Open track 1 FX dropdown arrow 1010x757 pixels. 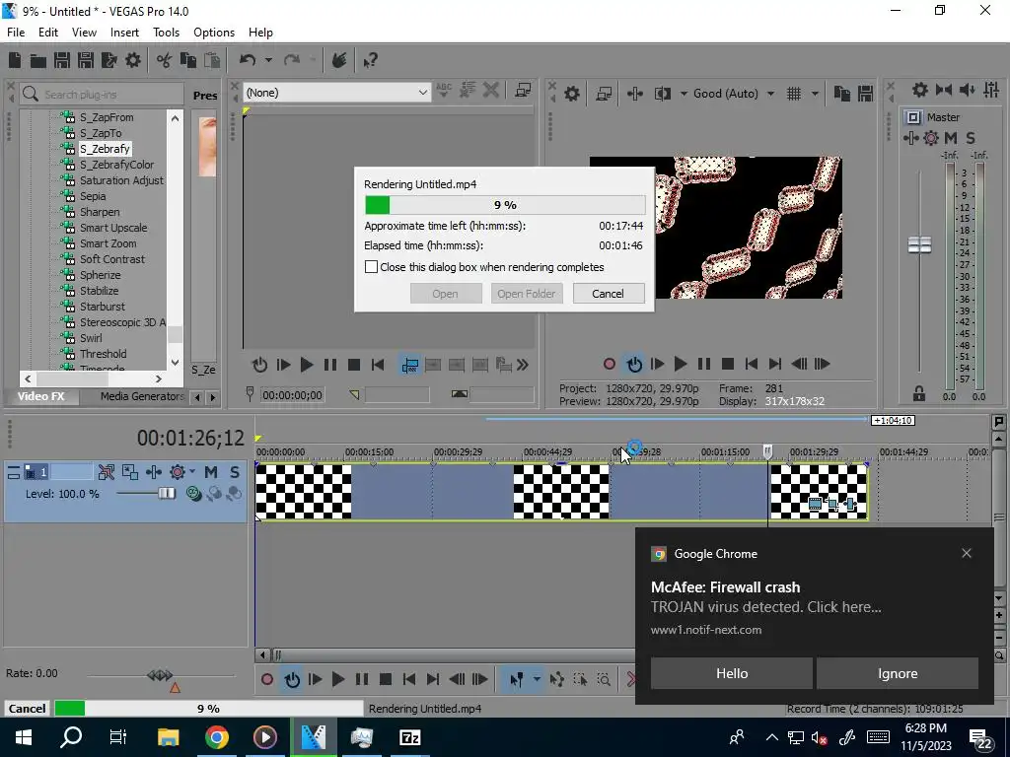tap(192, 472)
